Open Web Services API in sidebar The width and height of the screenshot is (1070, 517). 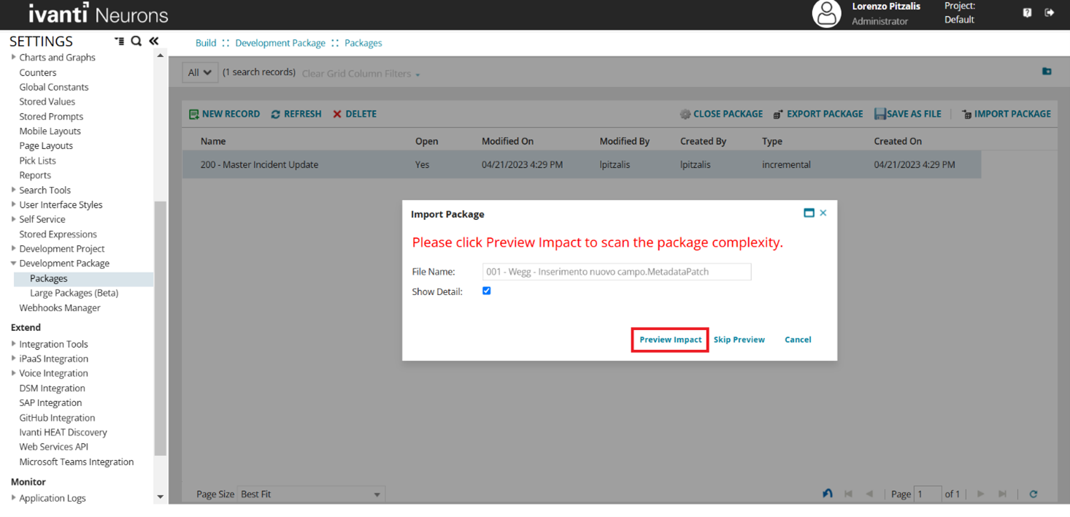tap(53, 447)
